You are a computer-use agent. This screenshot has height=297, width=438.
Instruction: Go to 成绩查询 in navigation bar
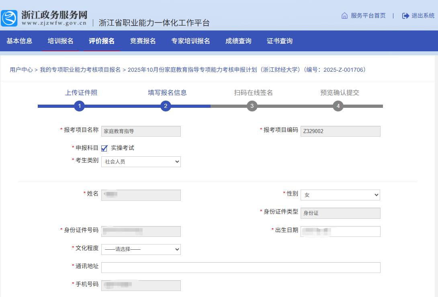pyautogui.click(x=238, y=41)
